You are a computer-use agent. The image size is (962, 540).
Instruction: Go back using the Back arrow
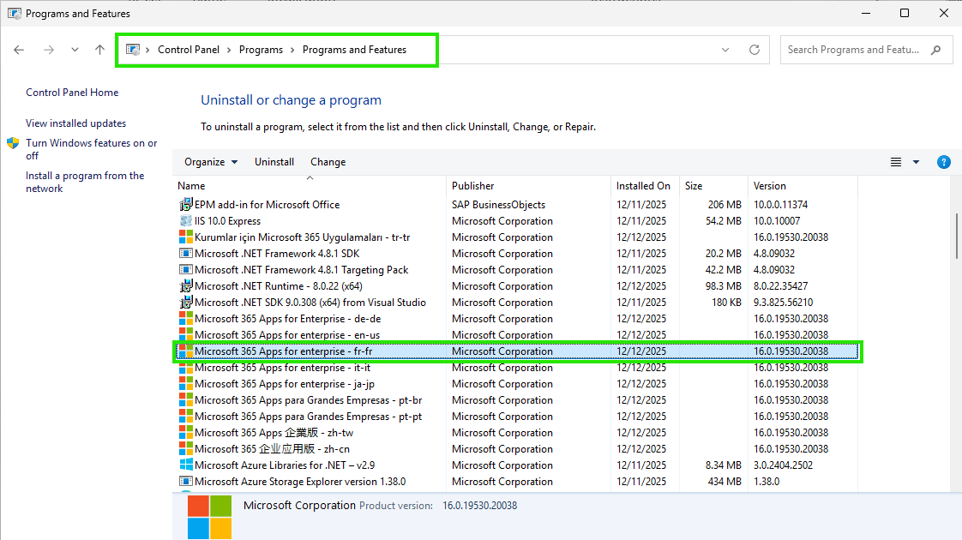[x=19, y=50]
